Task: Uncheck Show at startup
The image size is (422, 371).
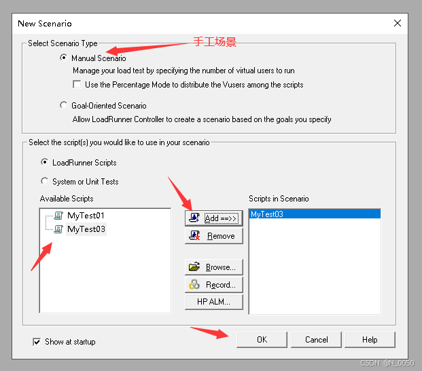Action: click(37, 342)
